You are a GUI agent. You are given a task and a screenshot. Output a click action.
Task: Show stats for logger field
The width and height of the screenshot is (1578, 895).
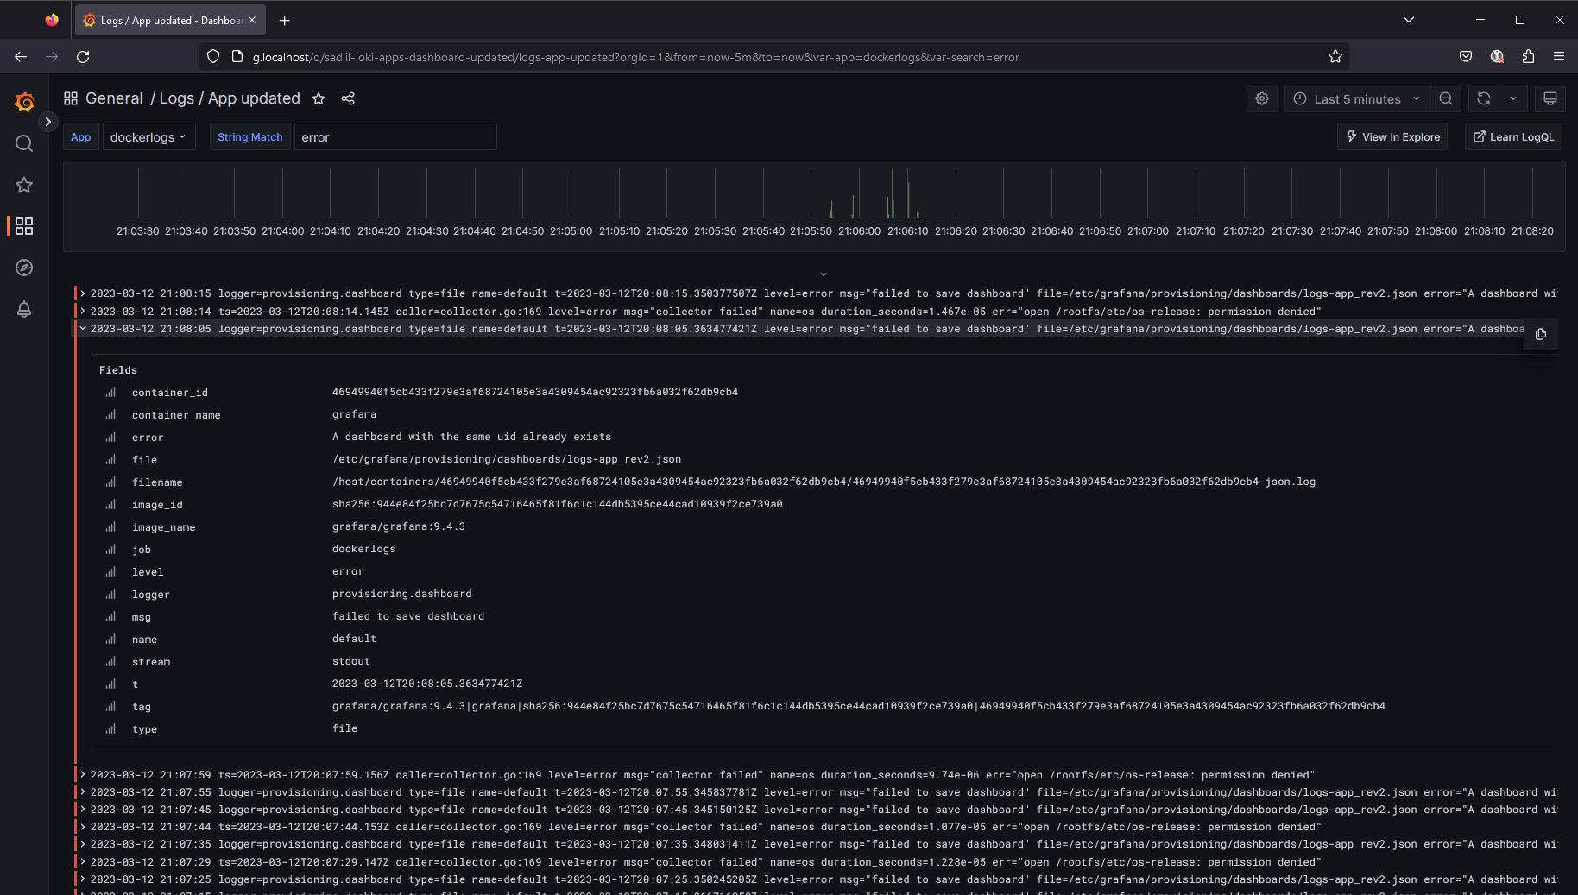110,595
